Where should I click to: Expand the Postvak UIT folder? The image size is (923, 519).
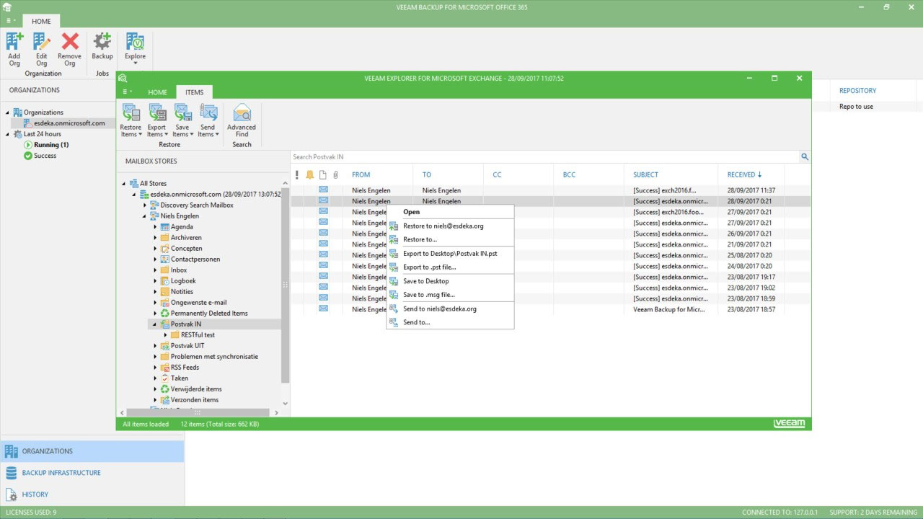click(x=155, y=345)
